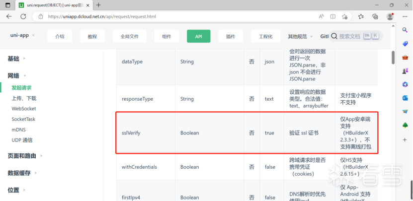Viewport: 413px width, 201px height.
Task: Open the browser profile avatar
Action: click(390, 16)
